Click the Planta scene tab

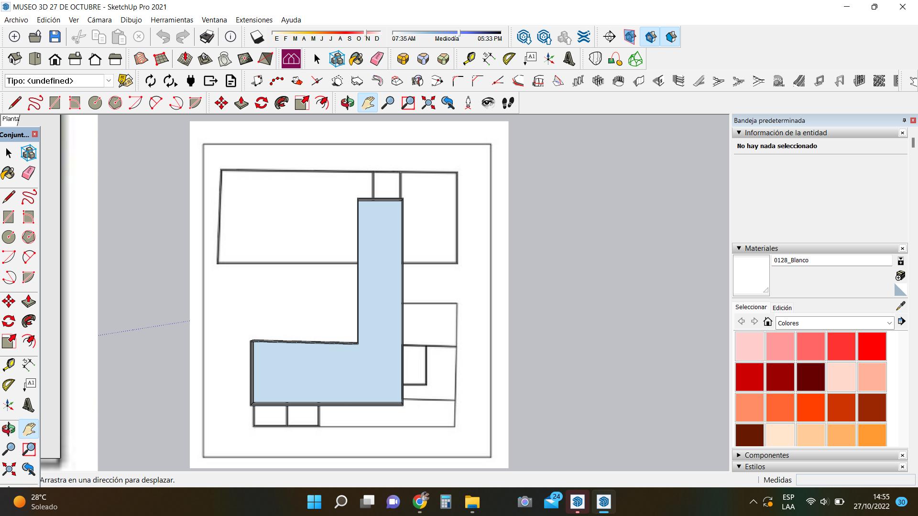coord(10,119)
